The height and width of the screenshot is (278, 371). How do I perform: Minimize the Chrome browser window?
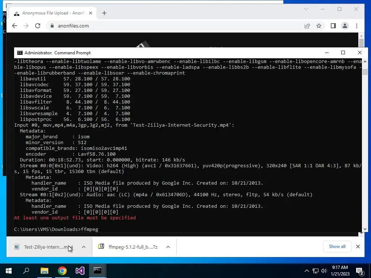(x=323, y=9)
